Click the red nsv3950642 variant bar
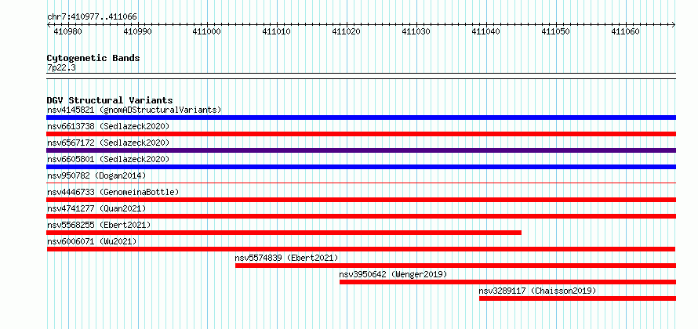 507,282
